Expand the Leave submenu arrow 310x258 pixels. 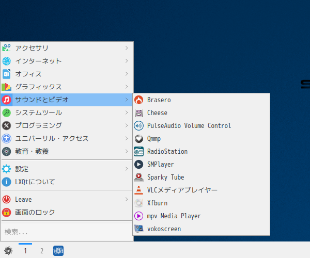pos(127,199)
